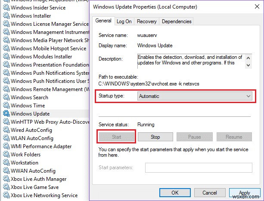The image size is (264, 201).
Task: Select the Xbox Live Game Save icon
Action: tap(6, 187)
